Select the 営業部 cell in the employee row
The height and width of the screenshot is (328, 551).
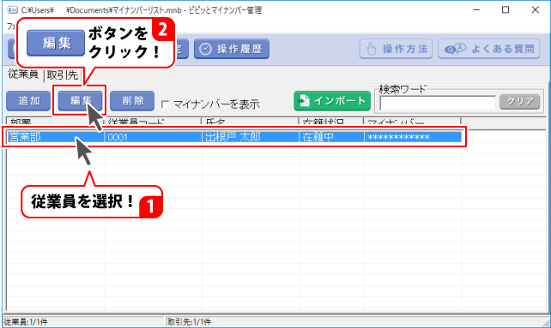(56, 137)
